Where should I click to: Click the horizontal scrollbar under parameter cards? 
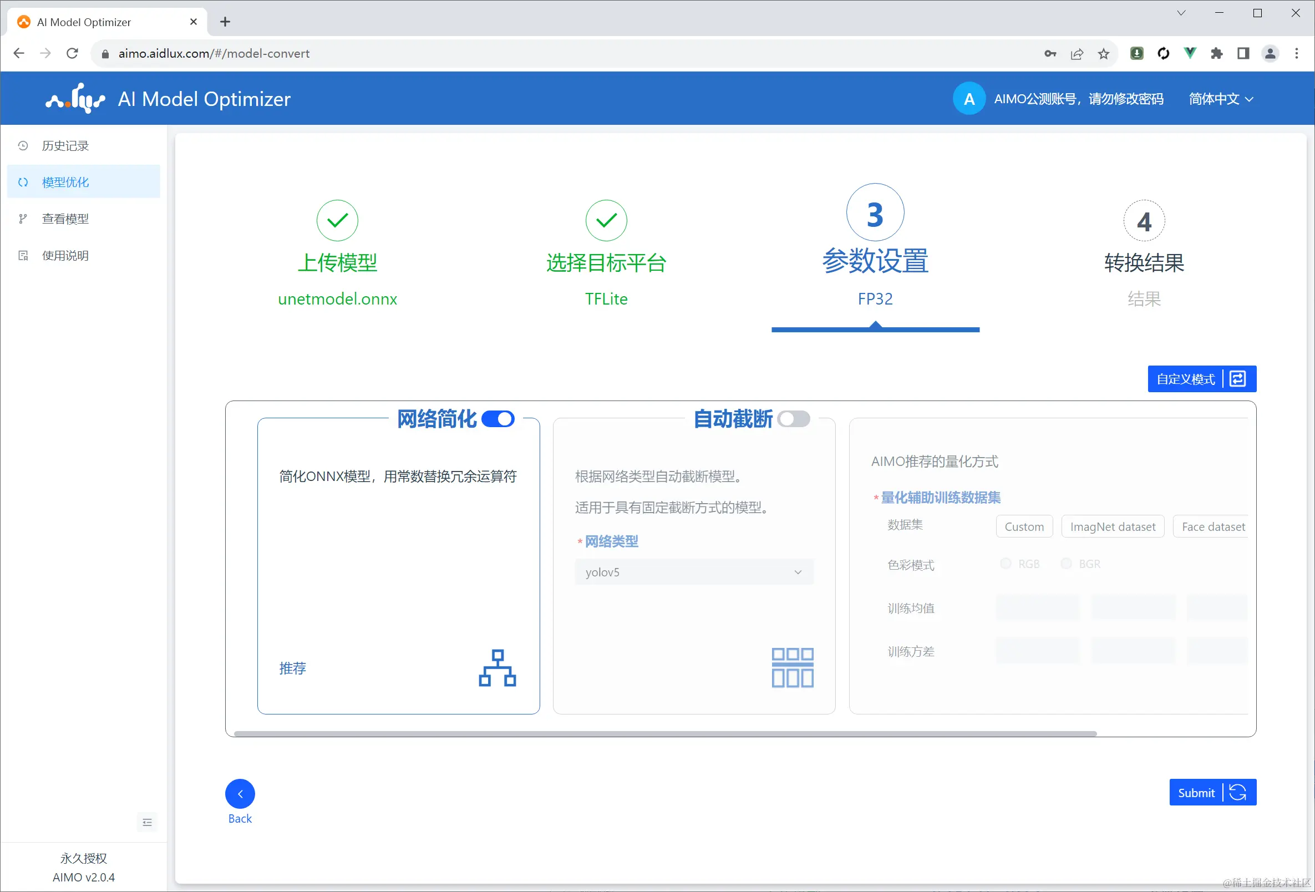[665, 733]
